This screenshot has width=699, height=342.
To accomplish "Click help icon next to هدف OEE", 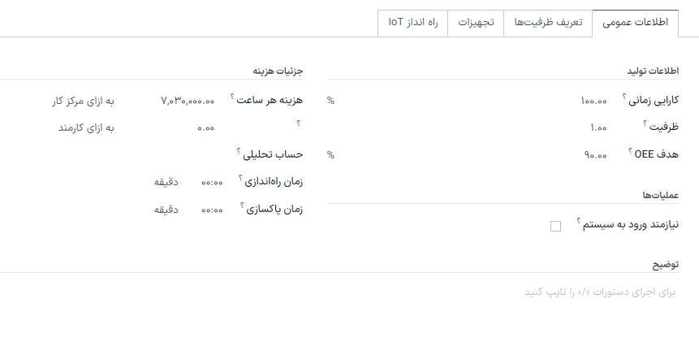I will [x=630, y=150].
